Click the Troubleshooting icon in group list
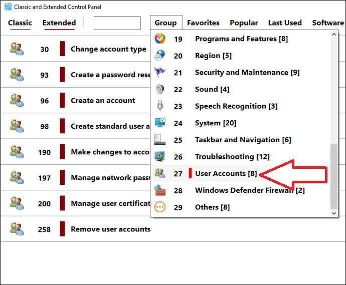The image size is (346, 285). [x=160, y=156]
